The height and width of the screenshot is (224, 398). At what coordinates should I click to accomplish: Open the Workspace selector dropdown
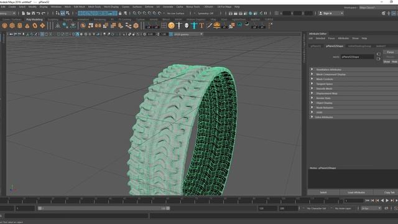[x=378, y=7]
